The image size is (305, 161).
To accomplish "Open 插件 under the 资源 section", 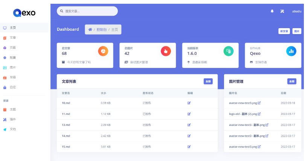I will click(x=13, y=119).
